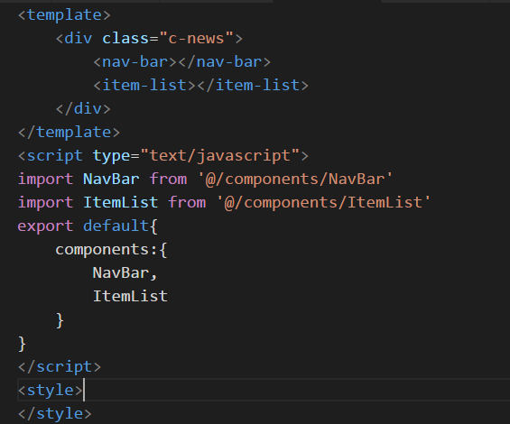Click the opening <style> tag
510x424 pixels.
point(51,391)
